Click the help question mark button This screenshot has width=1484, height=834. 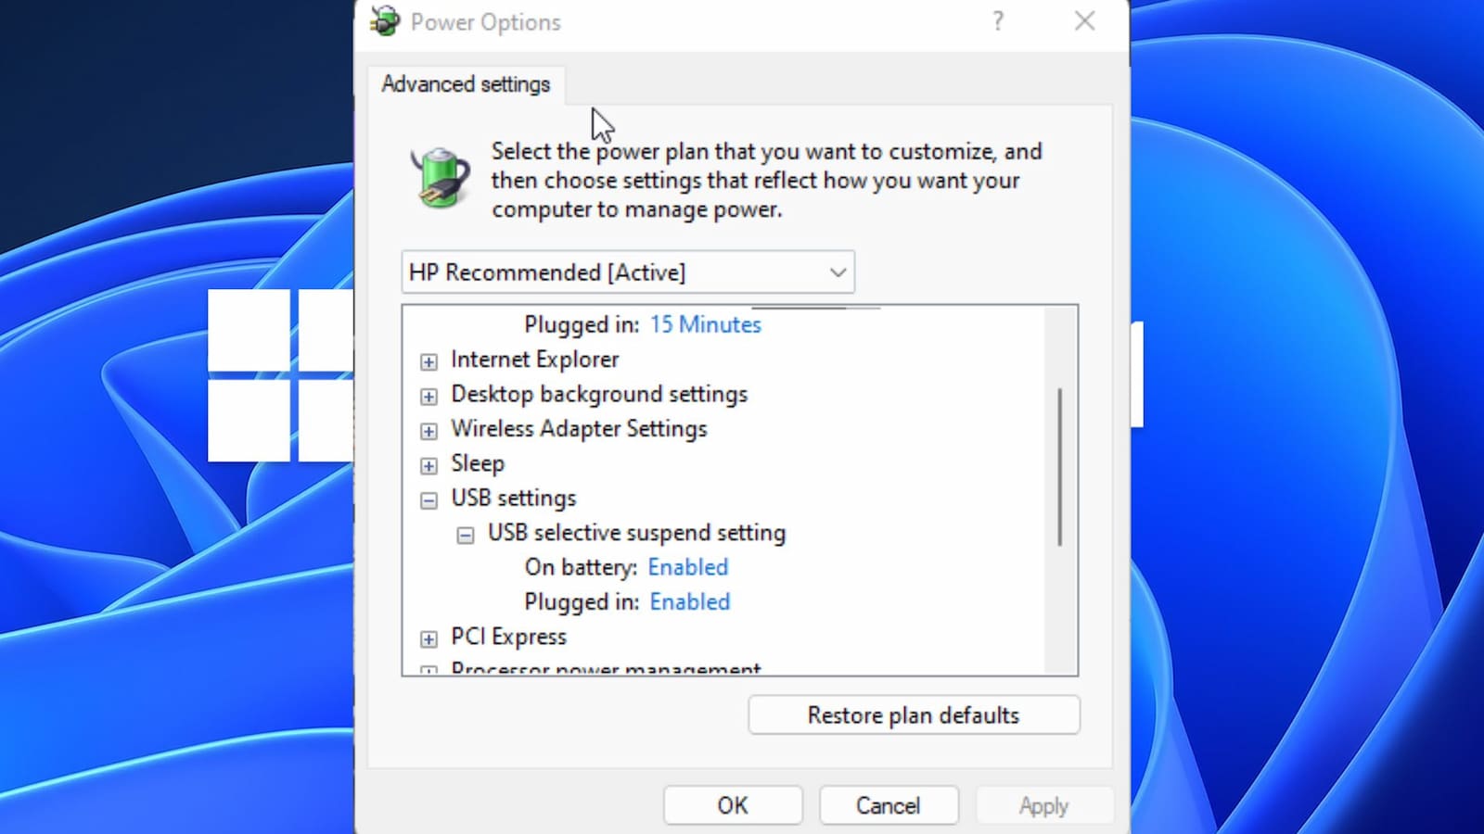998,21
